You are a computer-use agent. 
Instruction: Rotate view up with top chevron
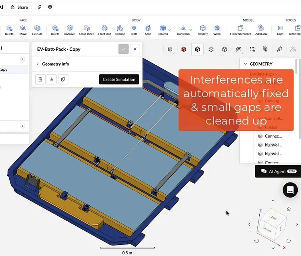click(x=273, y=201)
